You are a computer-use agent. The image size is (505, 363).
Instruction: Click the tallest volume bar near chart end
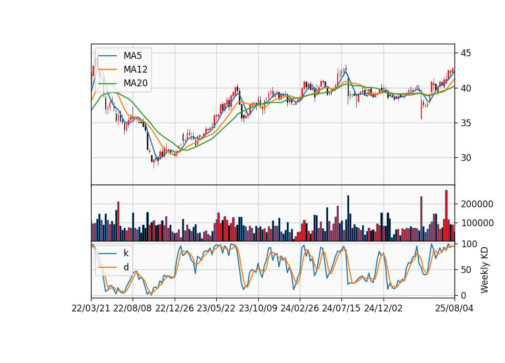(447, 216)
